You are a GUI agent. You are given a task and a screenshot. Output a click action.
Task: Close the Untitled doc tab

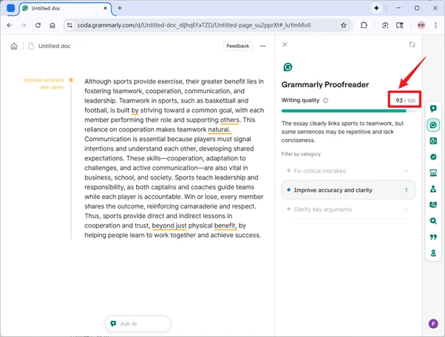[105, 8]
